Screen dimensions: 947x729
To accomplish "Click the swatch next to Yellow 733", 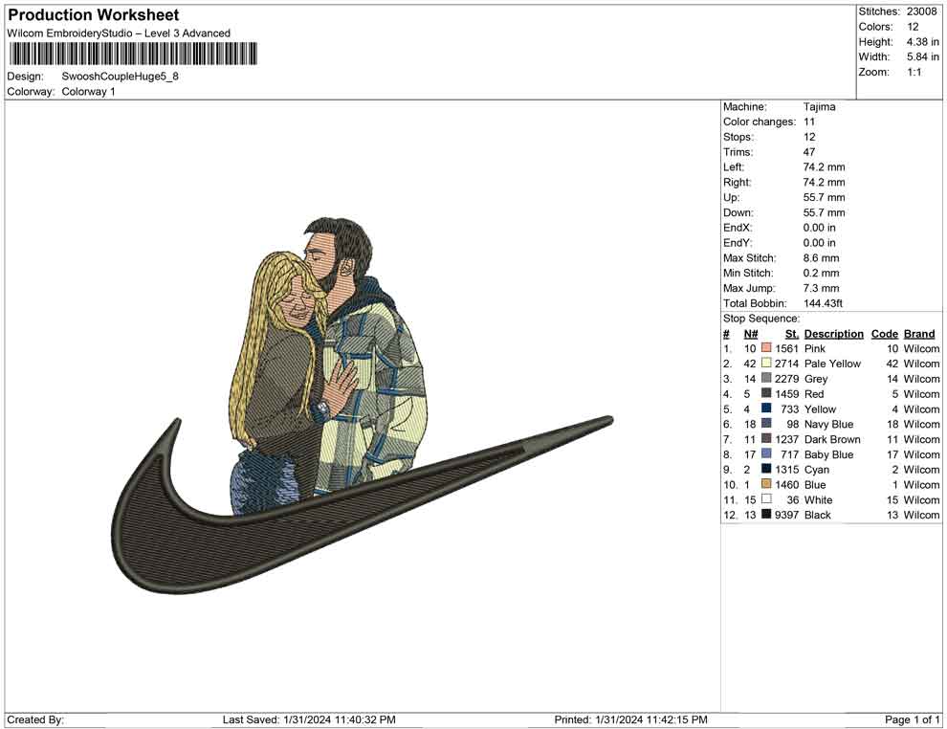I will [x=766, y=409].
